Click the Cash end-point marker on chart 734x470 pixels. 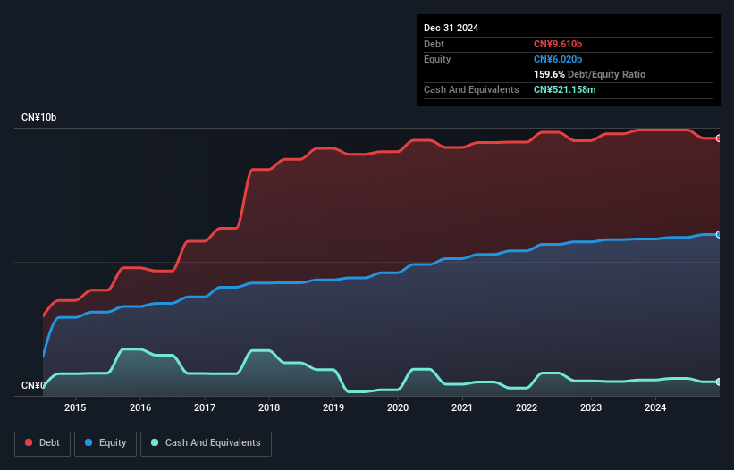click(719, 382)
